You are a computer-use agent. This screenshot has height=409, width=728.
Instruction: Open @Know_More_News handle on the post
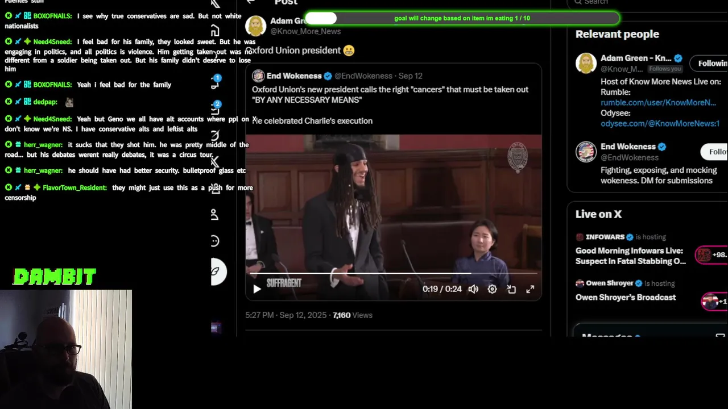click(305, 31)
